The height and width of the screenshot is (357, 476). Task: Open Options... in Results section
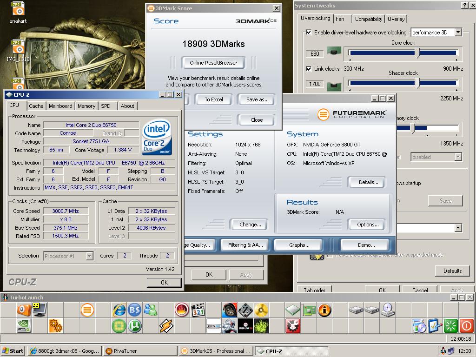(368, 225)
